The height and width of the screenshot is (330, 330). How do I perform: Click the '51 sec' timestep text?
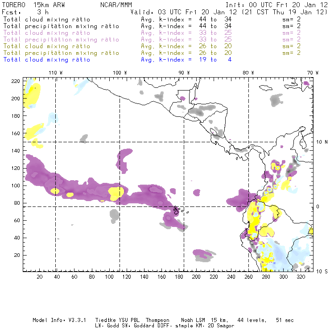(285, 320)
